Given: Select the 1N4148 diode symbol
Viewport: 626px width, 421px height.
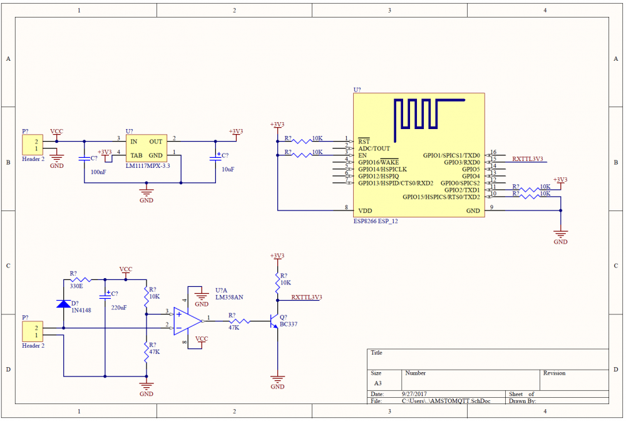Looking at the screenshot, I should [x=63, y=304].
